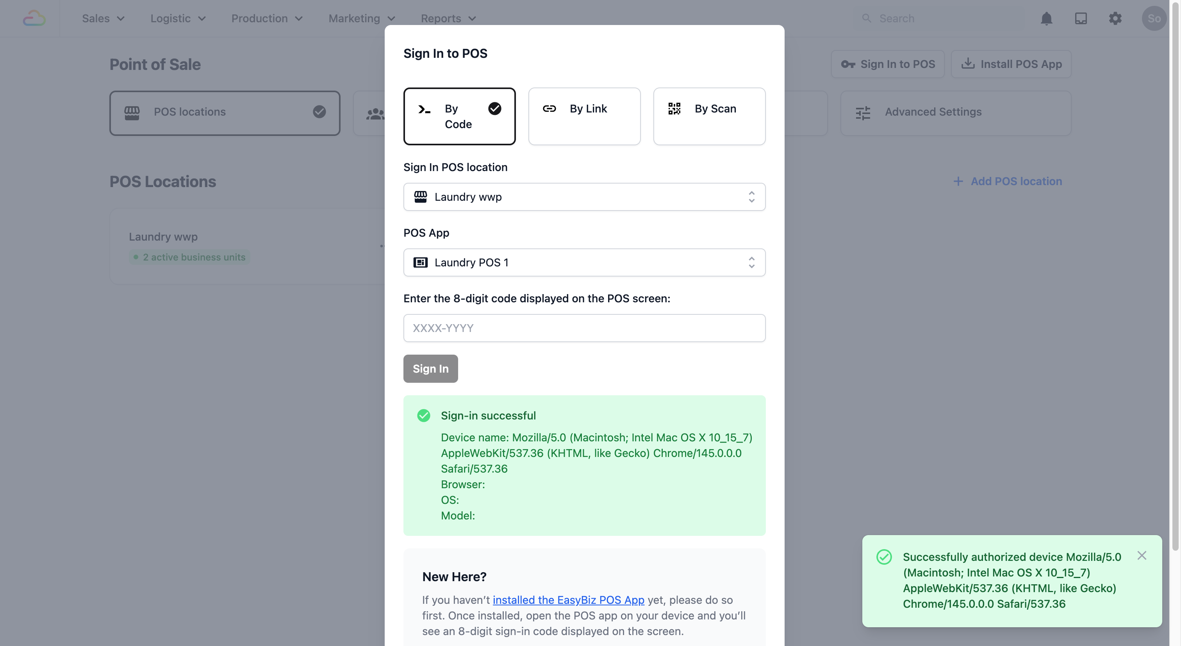Click the notifications bell icon
The height and width of the screenshot is (646, 1181).
pyautogui.click(x=1046, y=18)
